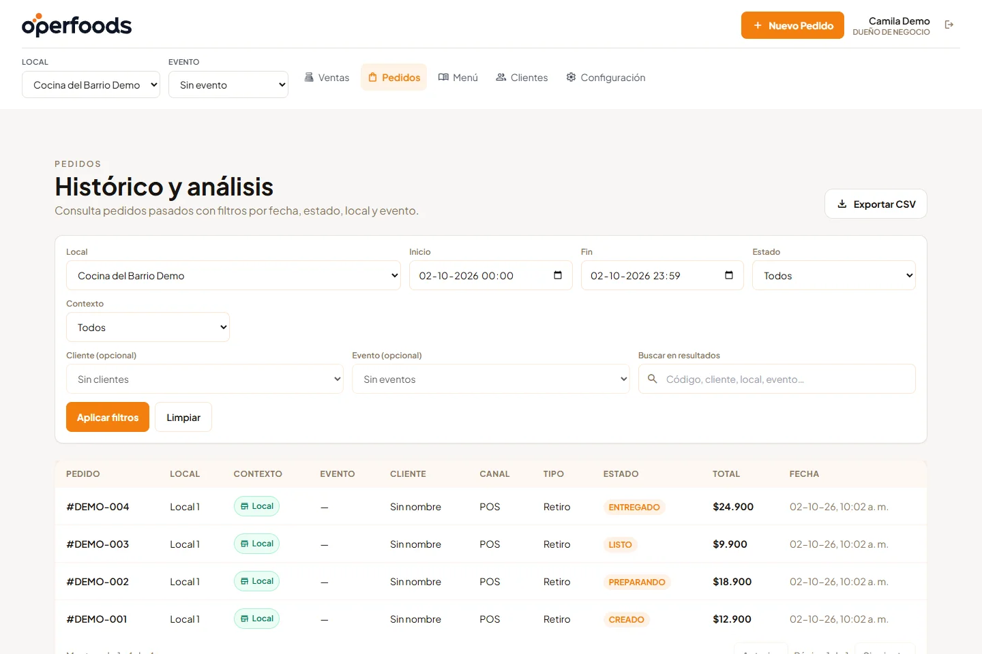
Task: Click the Local context badge for #DEMO-004
Action: tap(256, 506)
